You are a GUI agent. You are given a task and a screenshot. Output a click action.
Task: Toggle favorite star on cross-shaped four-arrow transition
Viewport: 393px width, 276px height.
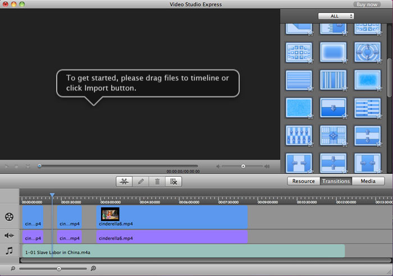(x=345, y=144)
